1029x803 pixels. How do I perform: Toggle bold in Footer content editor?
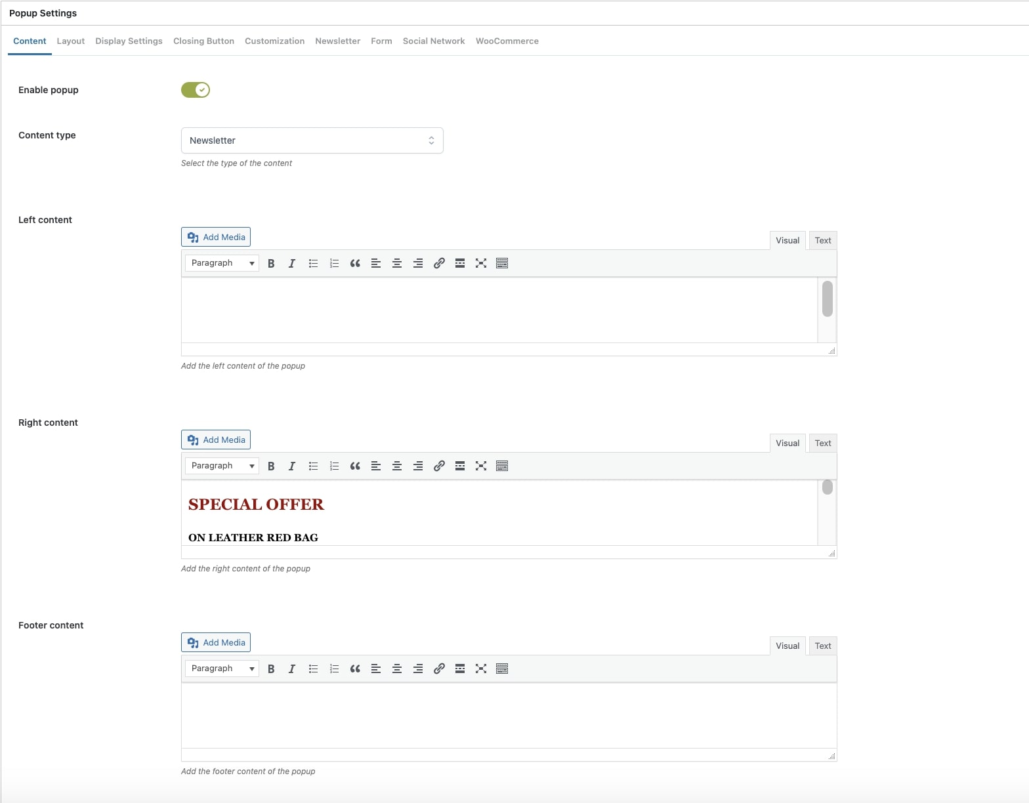271,669
